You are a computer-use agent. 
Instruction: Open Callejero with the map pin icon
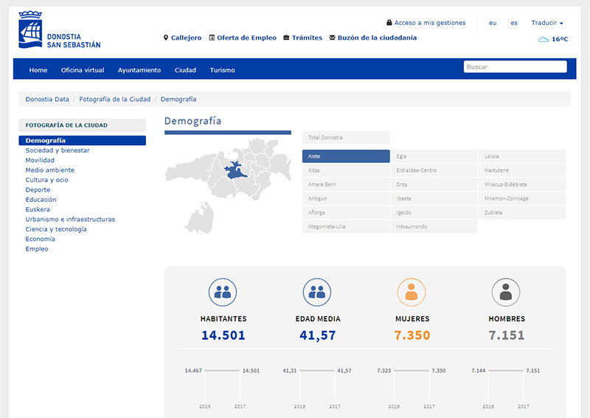coord(182,38)
